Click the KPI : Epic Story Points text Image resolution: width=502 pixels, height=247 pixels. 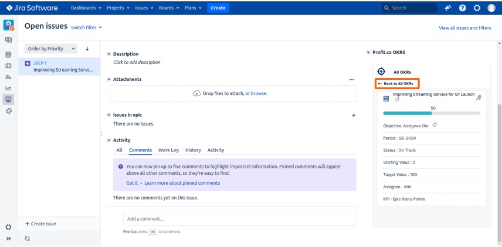pyautogui.click(x=404, y=199)
